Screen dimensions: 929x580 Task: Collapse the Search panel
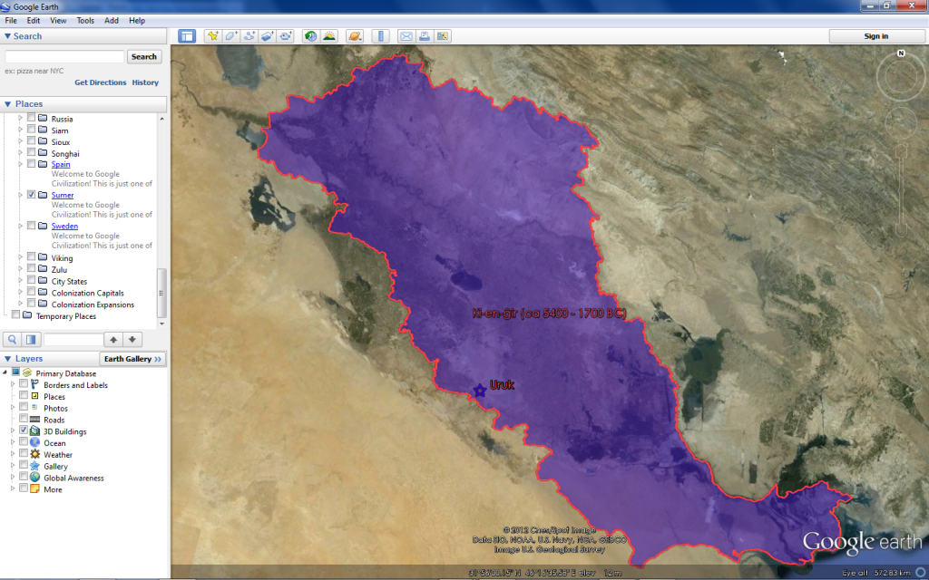point(7,36)
